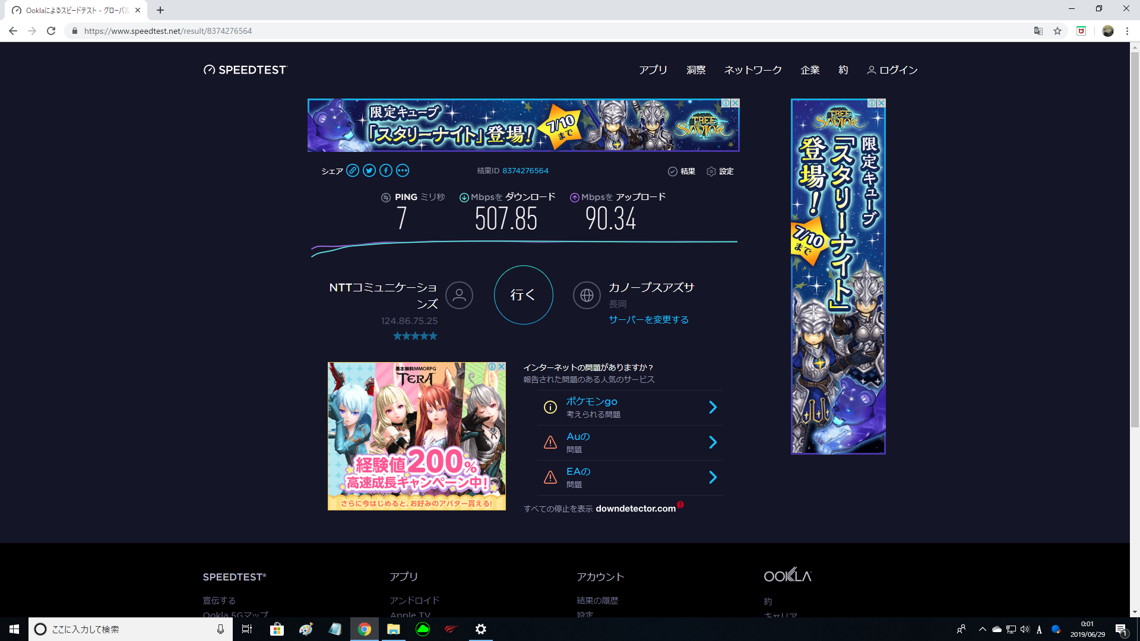This screenshot has width=1140, height=641.
Task: Open Microsoft Store from taskbar
Action: pyautogui.click(x=277, y=629)
